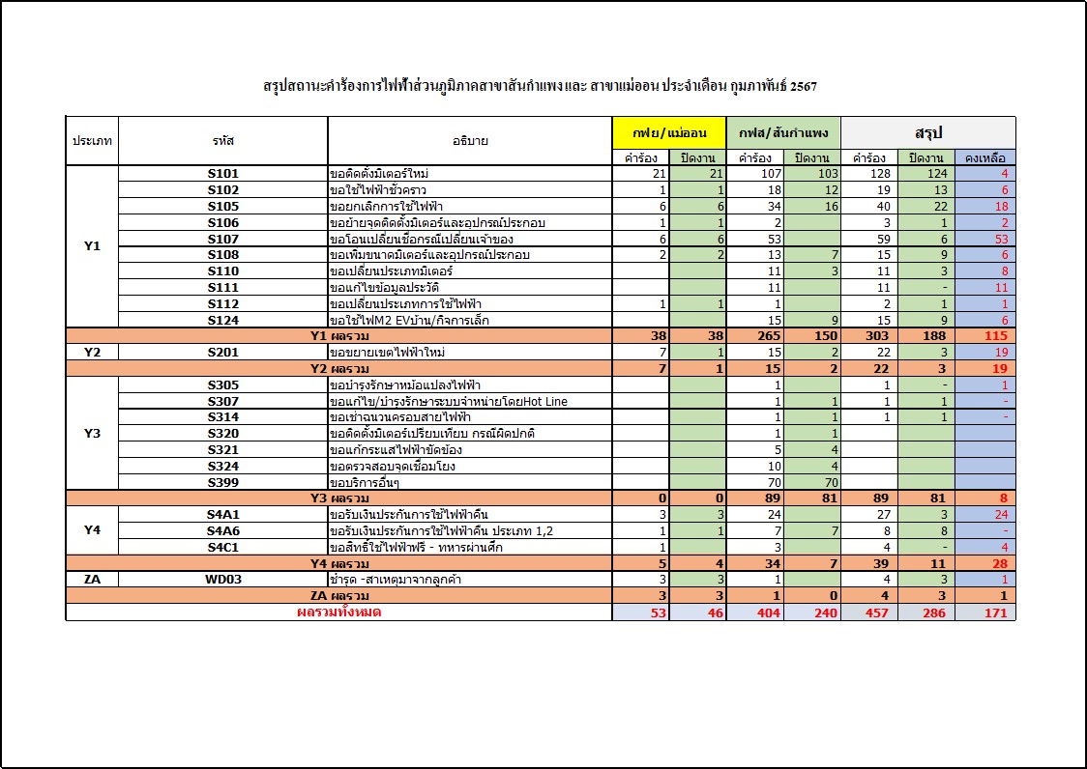This screenshot has width=1087, height=769.
Task: Select code cell S320
Action: (223, 434)
